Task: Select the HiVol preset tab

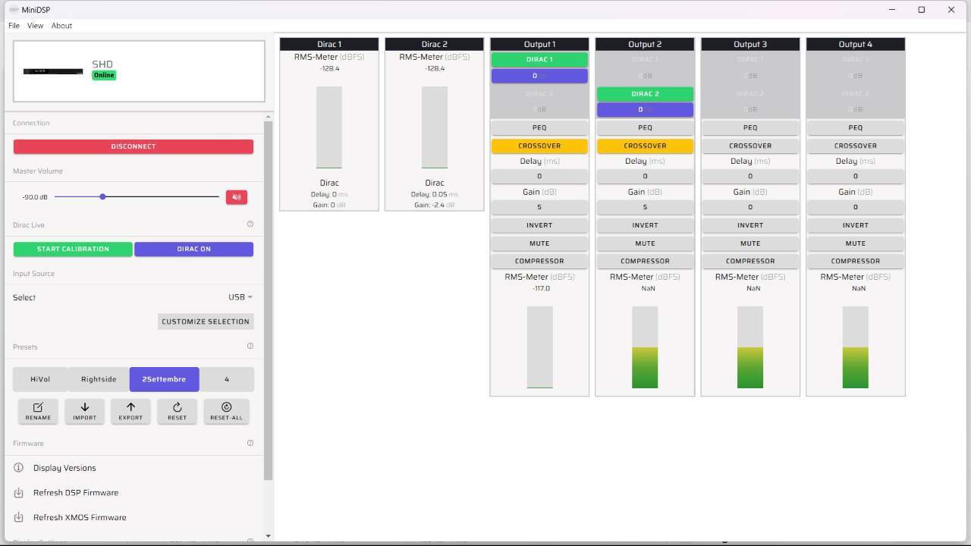Action: [x=40, y=379]
